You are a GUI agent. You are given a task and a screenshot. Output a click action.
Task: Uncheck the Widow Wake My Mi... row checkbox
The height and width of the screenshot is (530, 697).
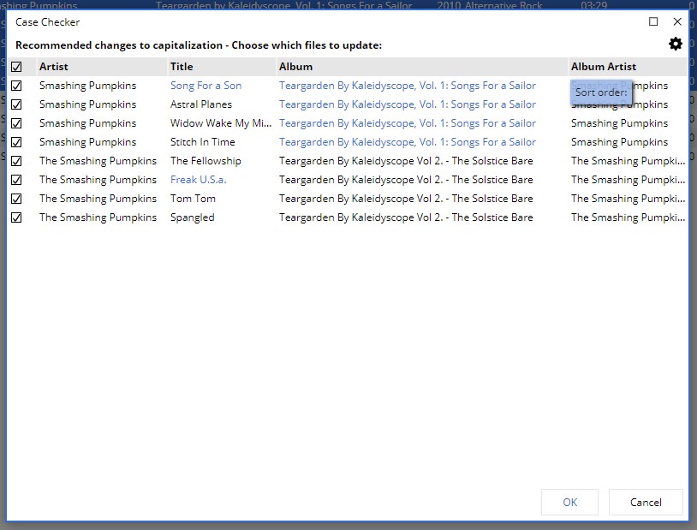[16, 123]
